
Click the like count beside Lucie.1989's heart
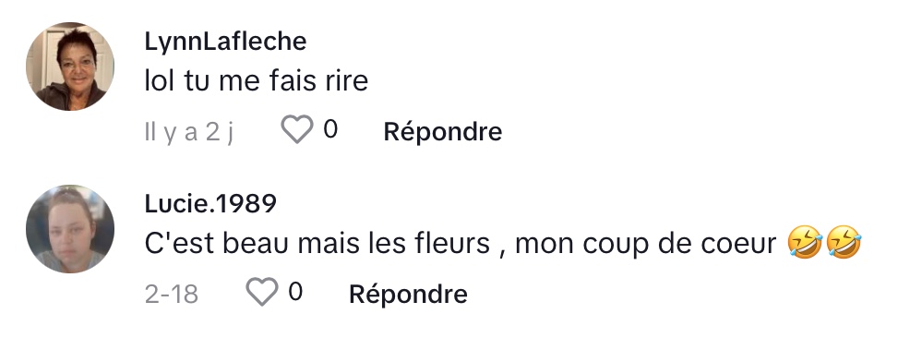pos(295,292)
